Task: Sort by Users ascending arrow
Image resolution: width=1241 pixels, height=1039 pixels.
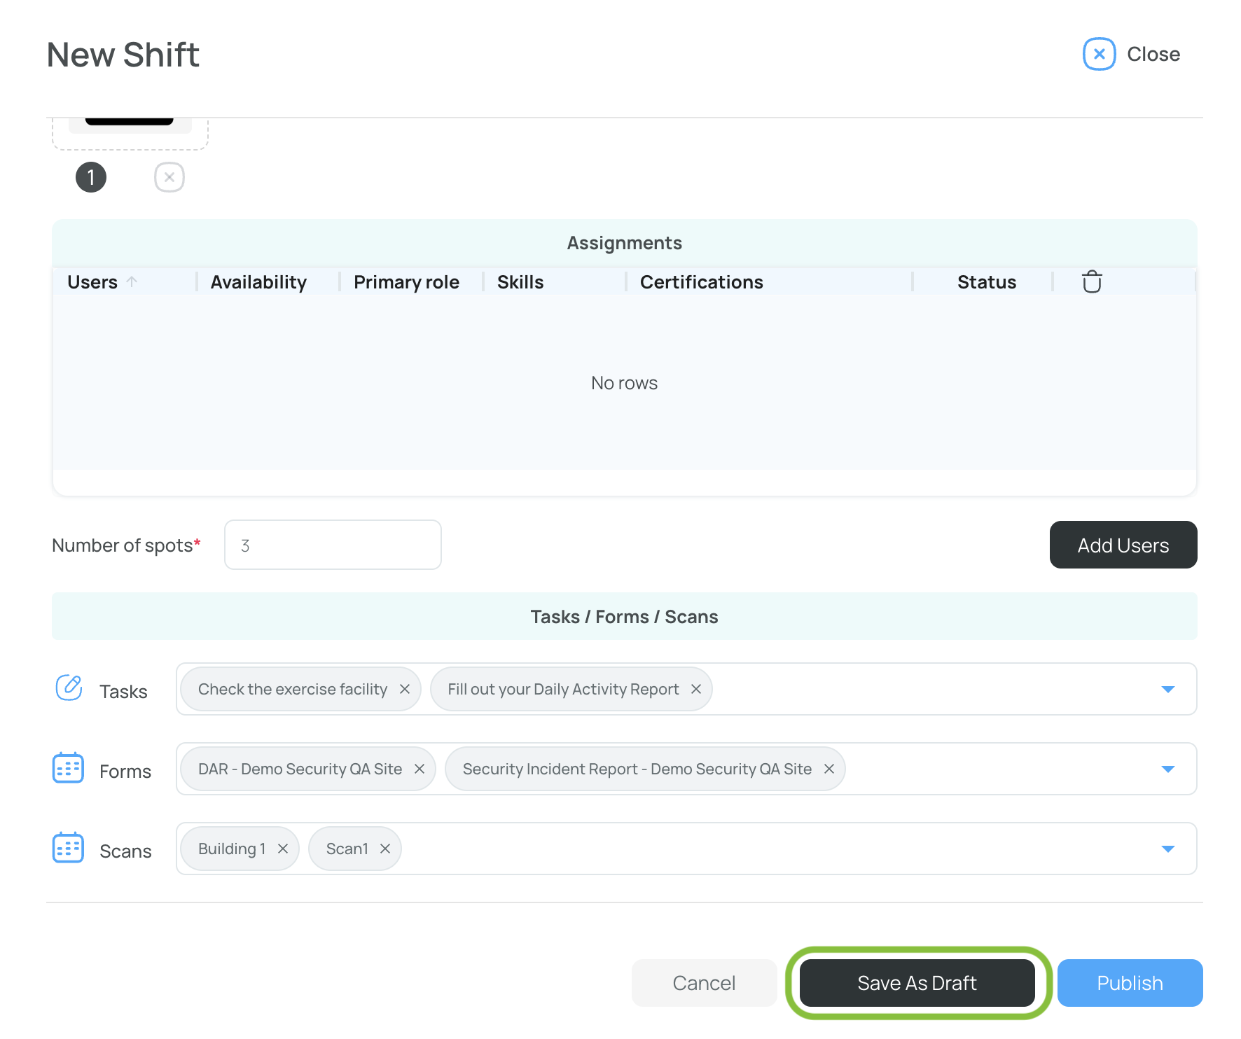Action: tap(132, 281)
